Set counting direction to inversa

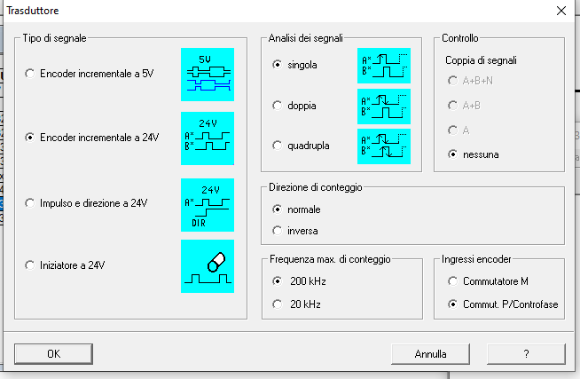(295, 231)
